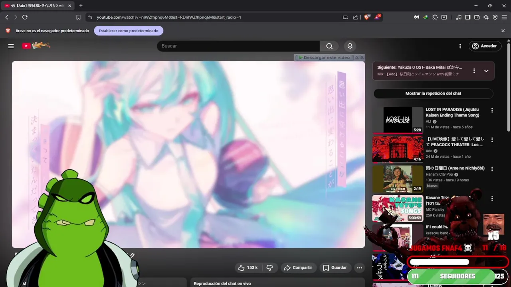The height and width of the screenshot is (287, 511).
Task: Open YouTube settings three-dot menu in header
Action: click(460, 46)
